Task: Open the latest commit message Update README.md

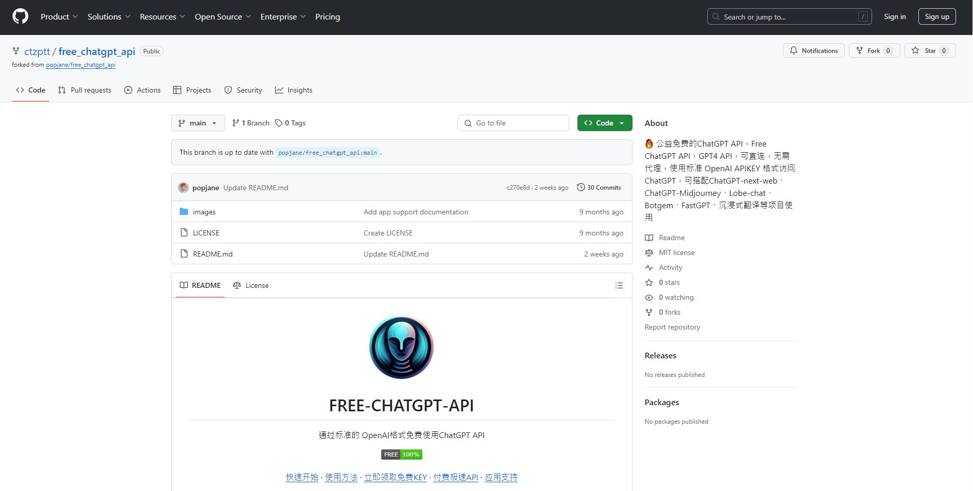Action: pos(255,188)
